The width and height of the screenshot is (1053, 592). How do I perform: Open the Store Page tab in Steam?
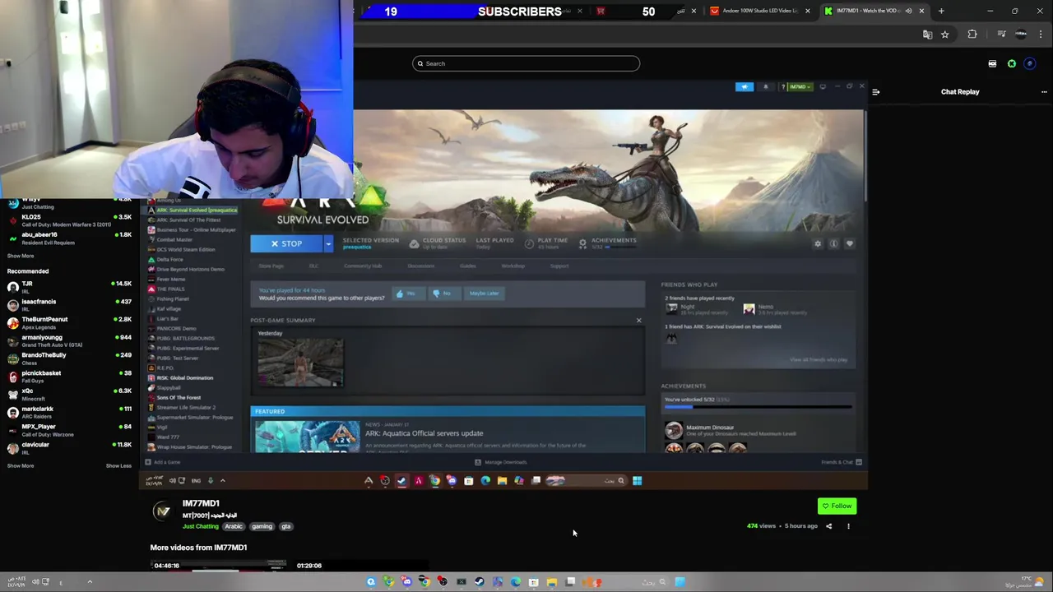[x=271, y=266]
